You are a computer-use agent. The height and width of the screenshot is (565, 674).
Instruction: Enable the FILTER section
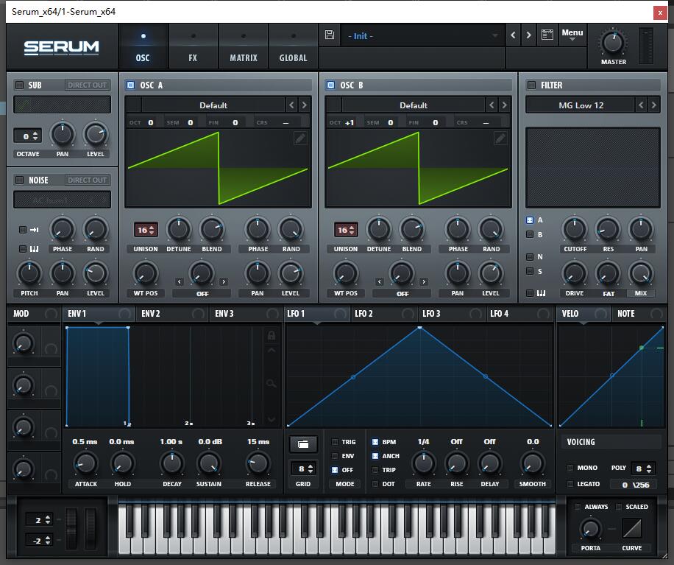[531, 85]
